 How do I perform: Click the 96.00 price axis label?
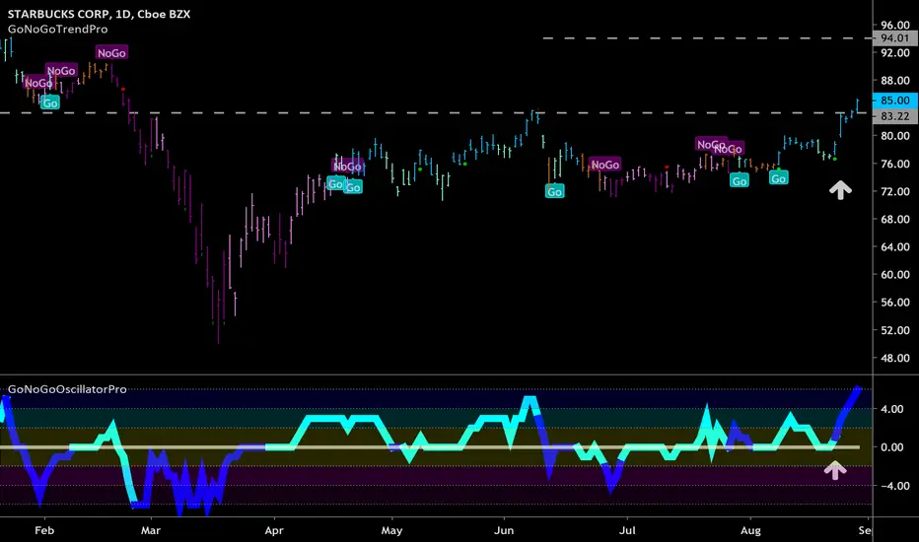(895, 26)
